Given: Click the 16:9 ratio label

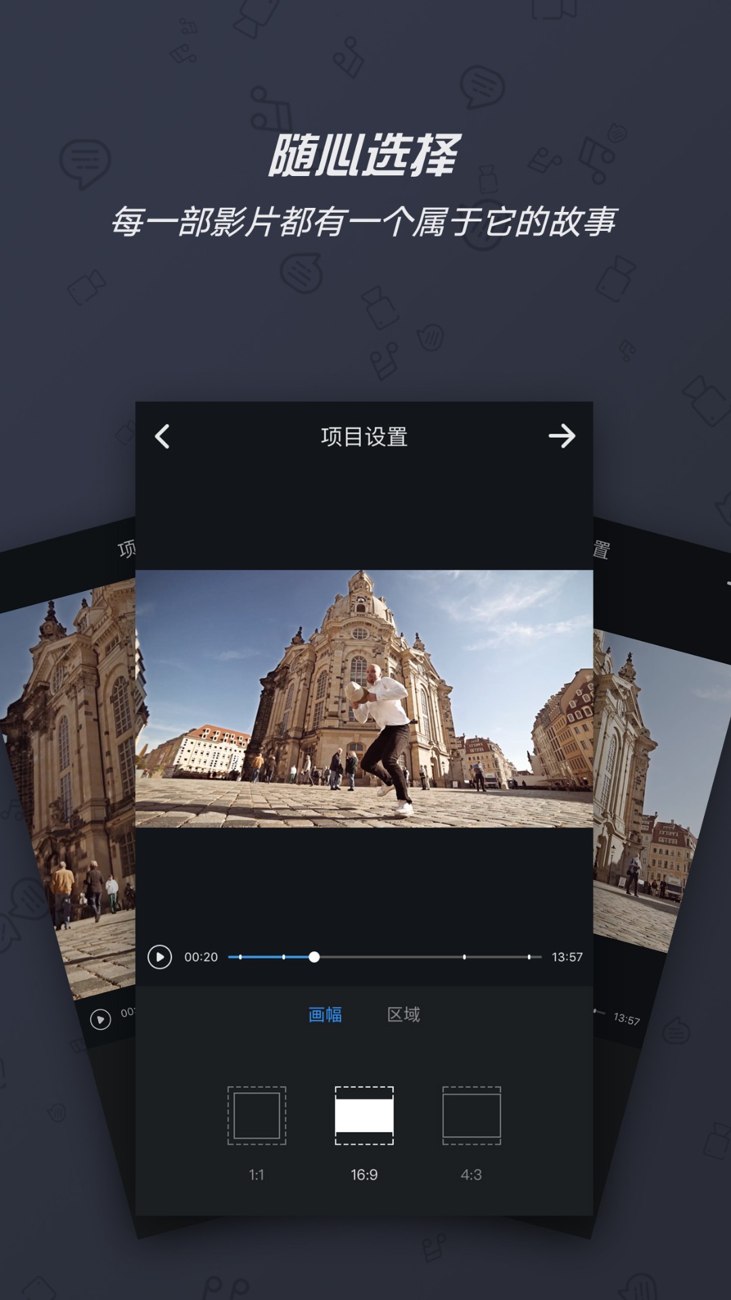Looking at the screenshot, I should click(x=364, y=1175).
